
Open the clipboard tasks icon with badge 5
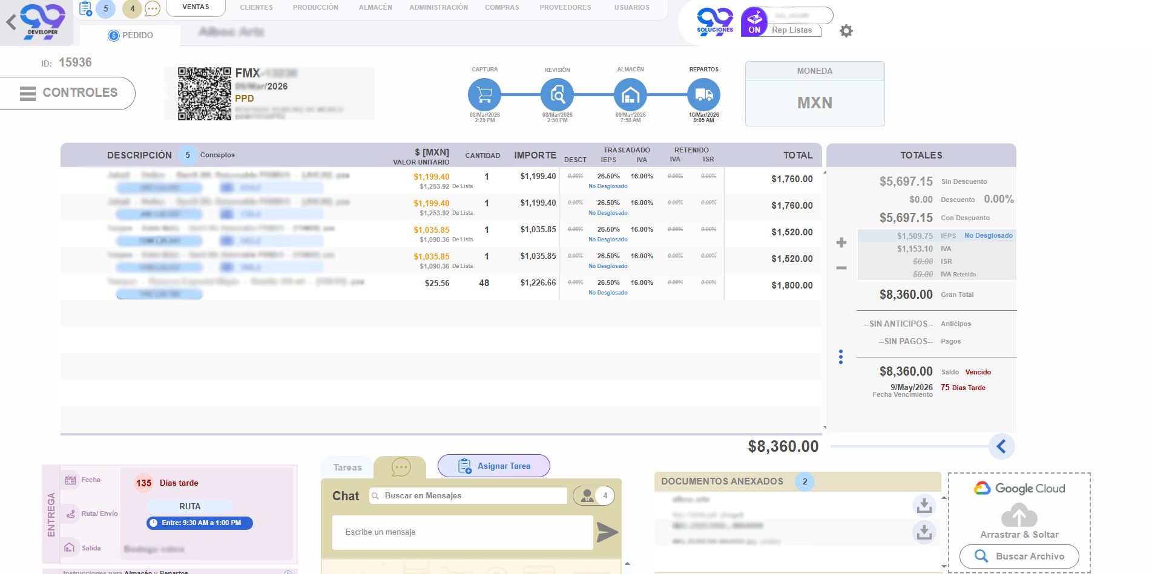(86, 8)
